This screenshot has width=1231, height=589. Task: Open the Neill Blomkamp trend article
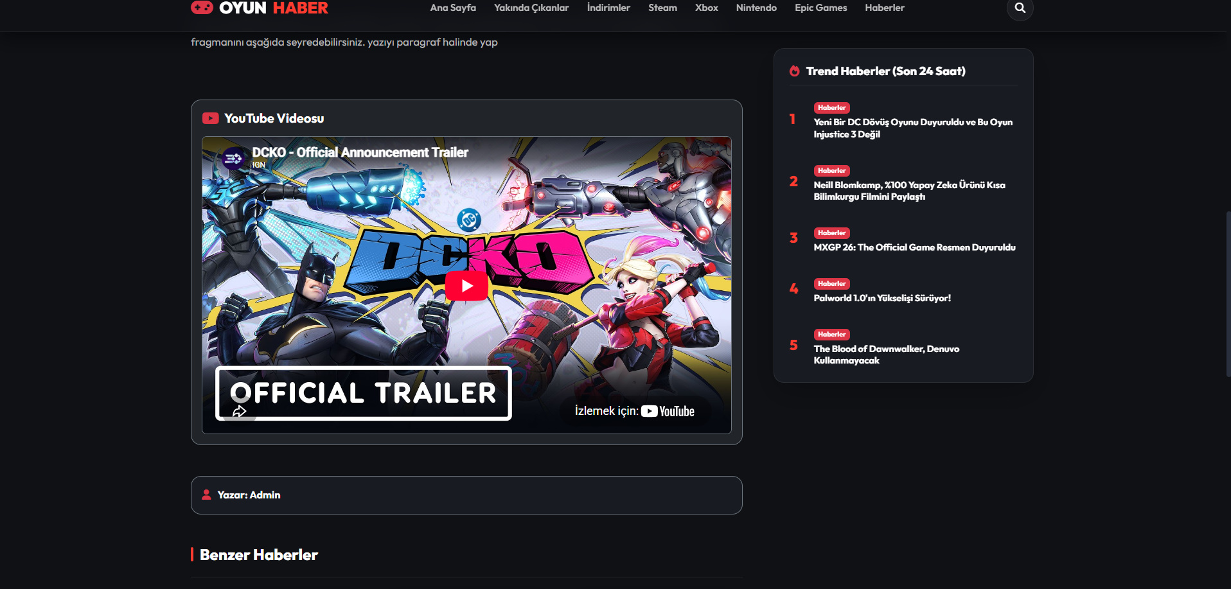tap(909, 191)
